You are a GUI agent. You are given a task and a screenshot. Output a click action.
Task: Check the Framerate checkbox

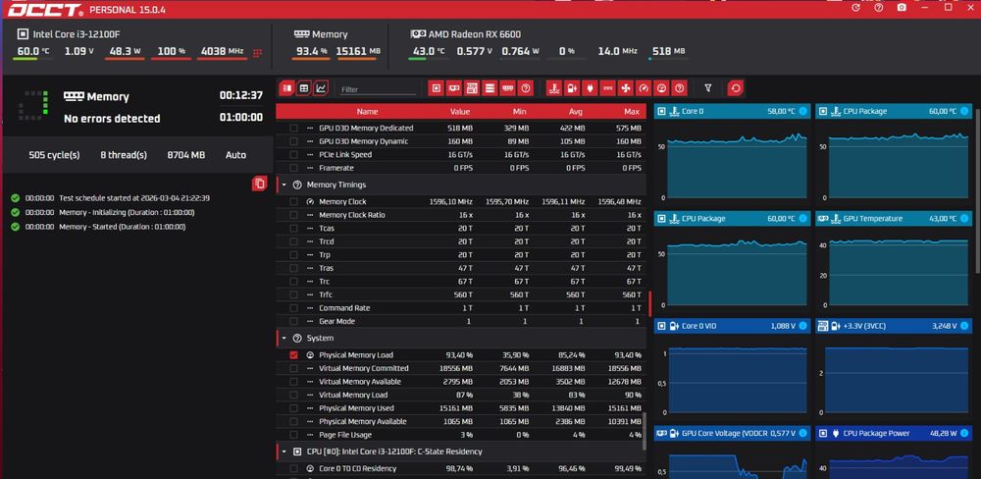[x=293, y=168]
